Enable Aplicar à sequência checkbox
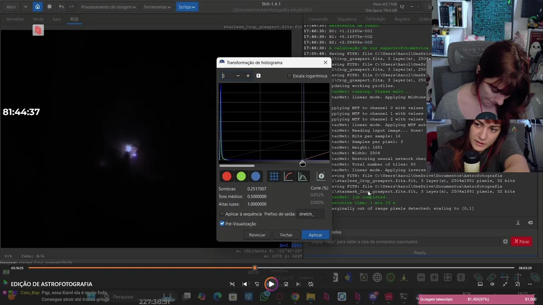This screenshot has height=305, width=543. point(222,214)
